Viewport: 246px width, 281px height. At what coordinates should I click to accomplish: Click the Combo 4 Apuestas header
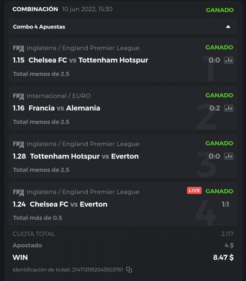[x=39, y=27]
